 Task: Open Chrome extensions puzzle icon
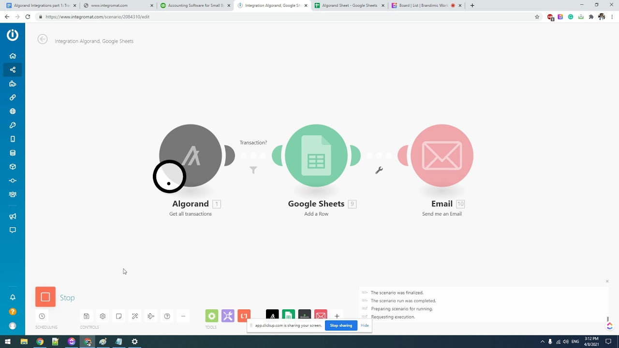point(591,16)
